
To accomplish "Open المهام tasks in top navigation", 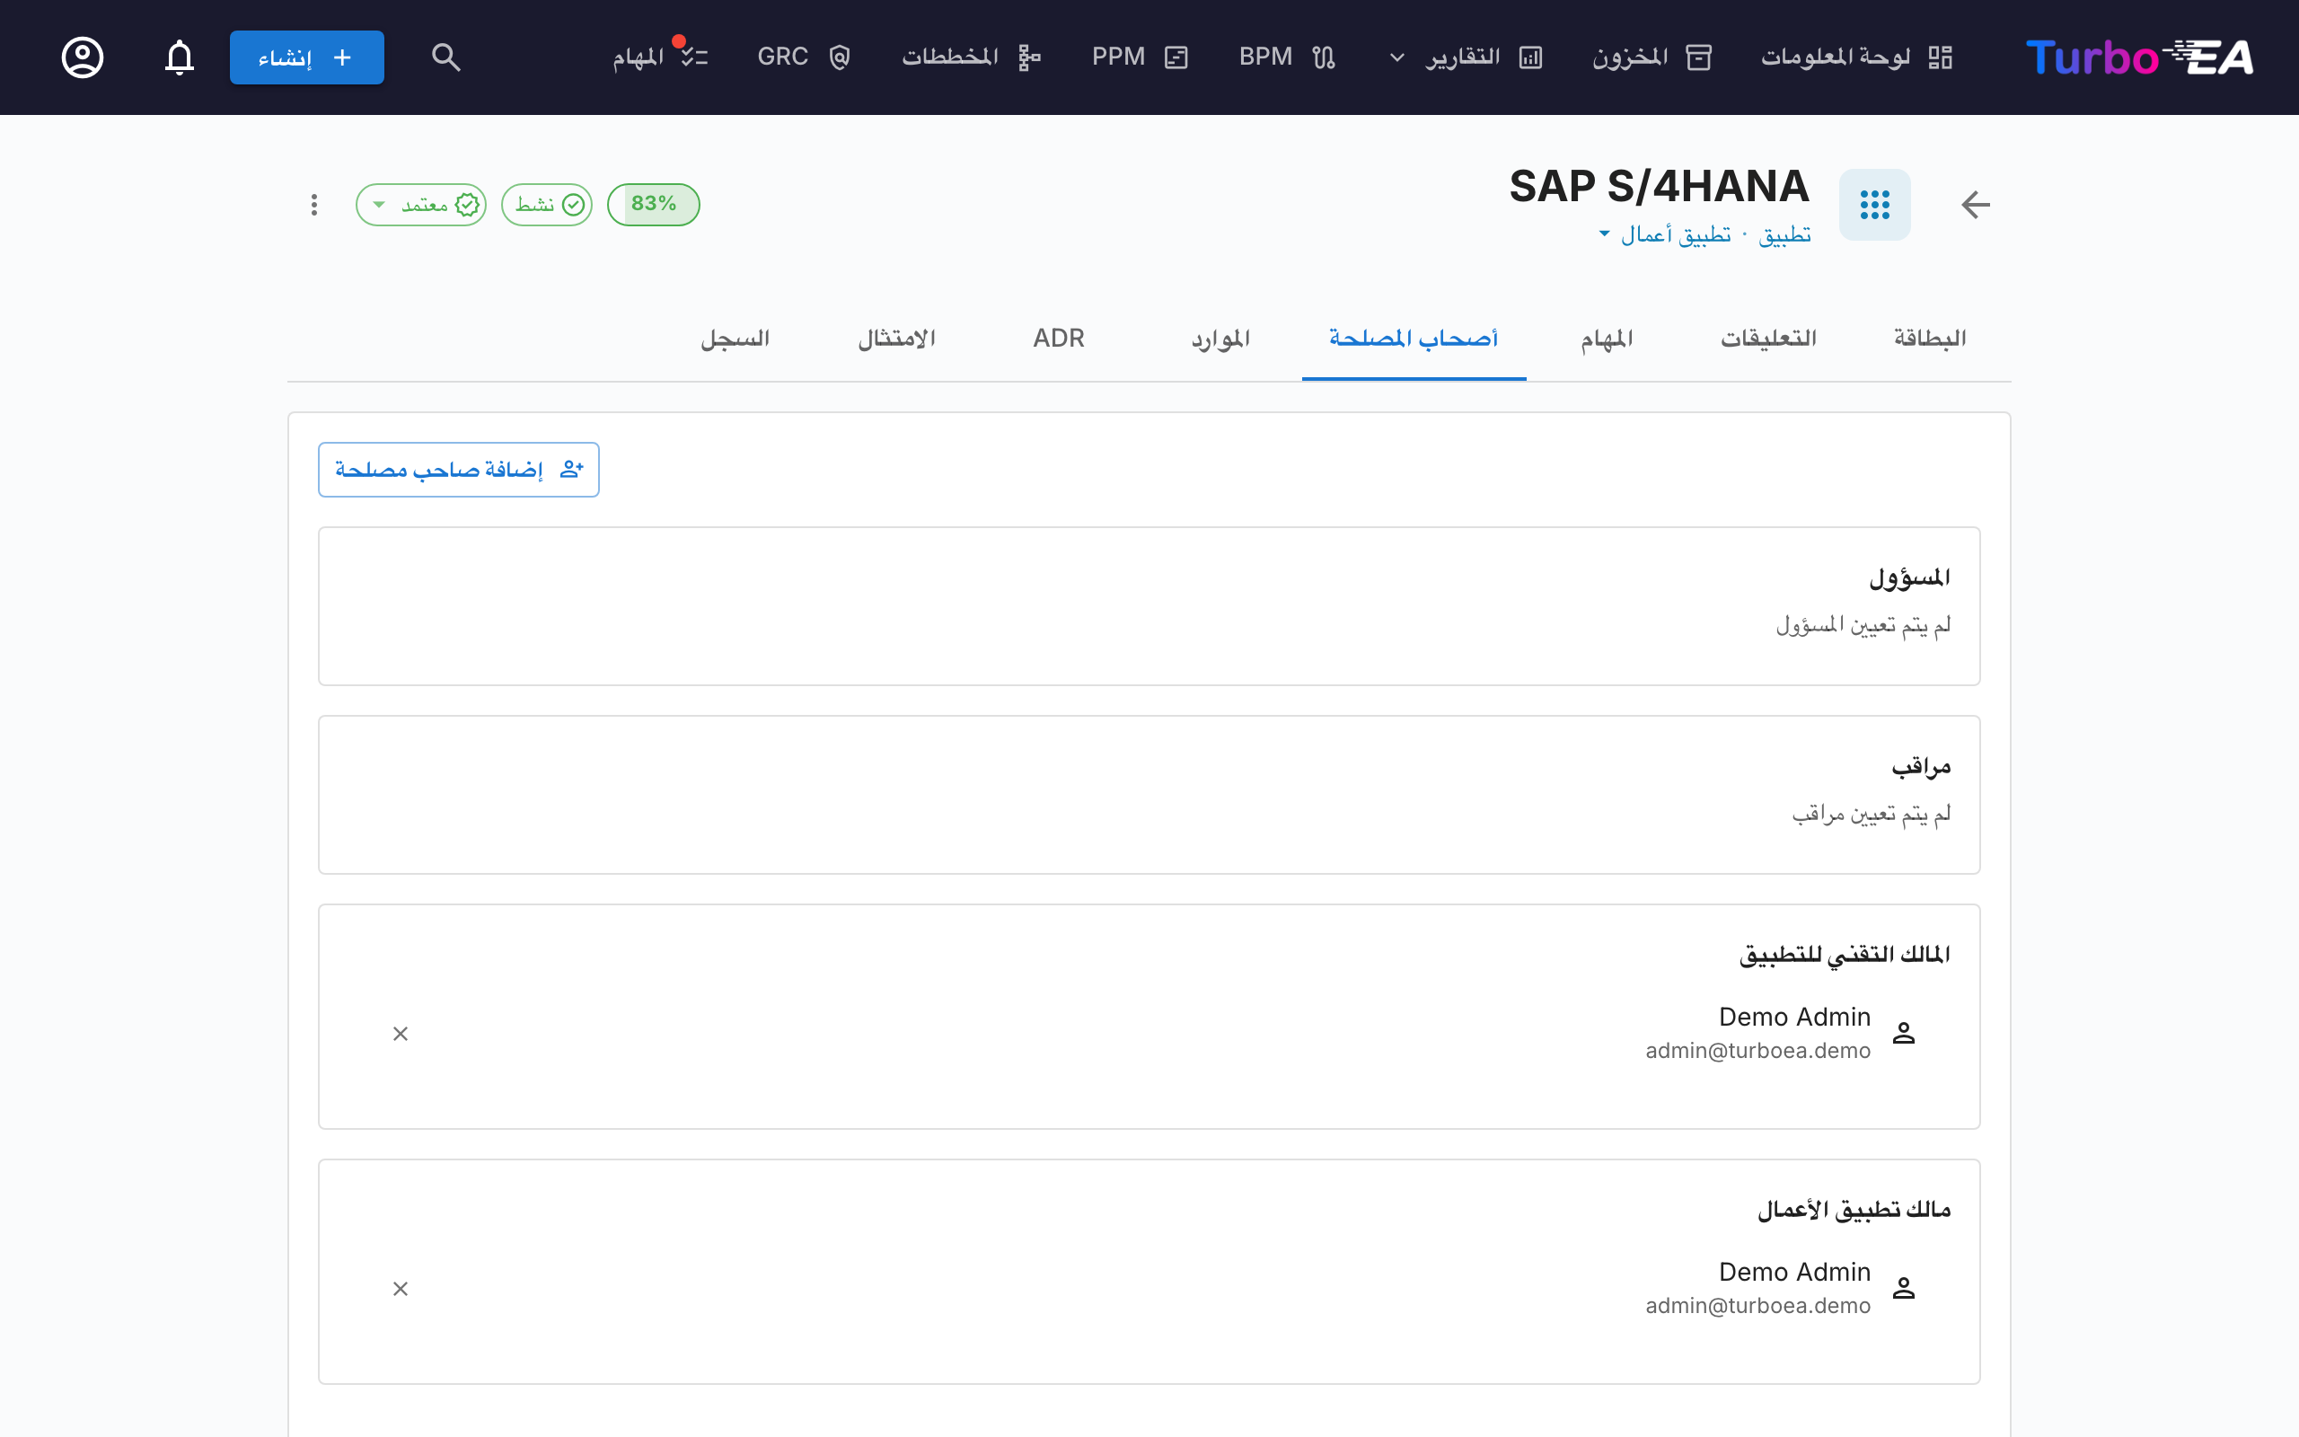I will point(660,57).
